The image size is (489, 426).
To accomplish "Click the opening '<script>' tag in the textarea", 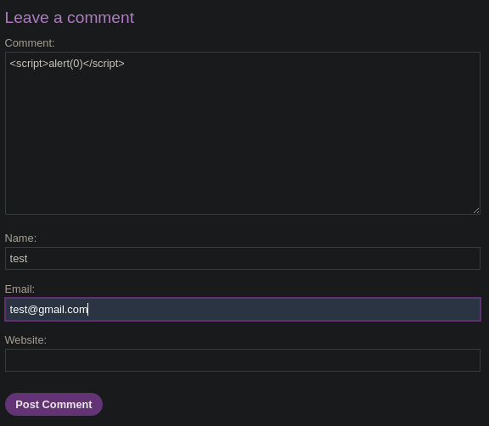I will [x=29, y=64].
